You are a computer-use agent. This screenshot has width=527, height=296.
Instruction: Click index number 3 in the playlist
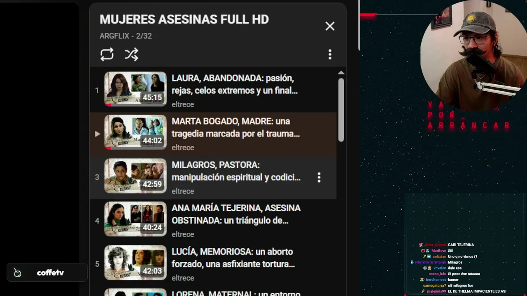point(97,177)
